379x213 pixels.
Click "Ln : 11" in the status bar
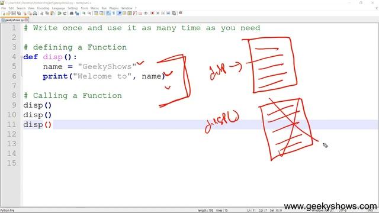(251, 211)
